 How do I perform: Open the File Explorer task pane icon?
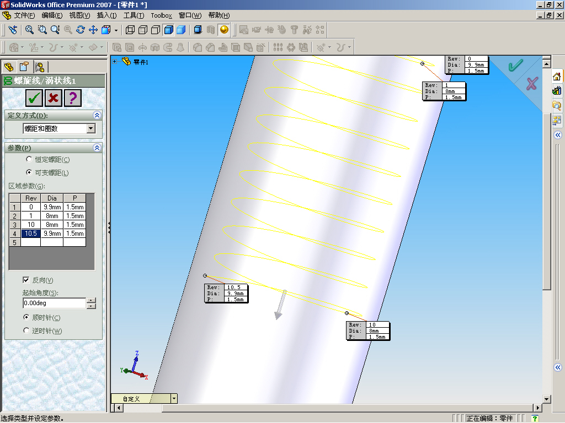557,105
